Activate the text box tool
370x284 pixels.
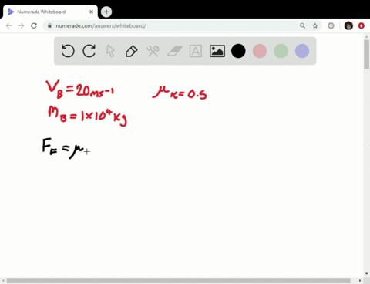[196, 51]
